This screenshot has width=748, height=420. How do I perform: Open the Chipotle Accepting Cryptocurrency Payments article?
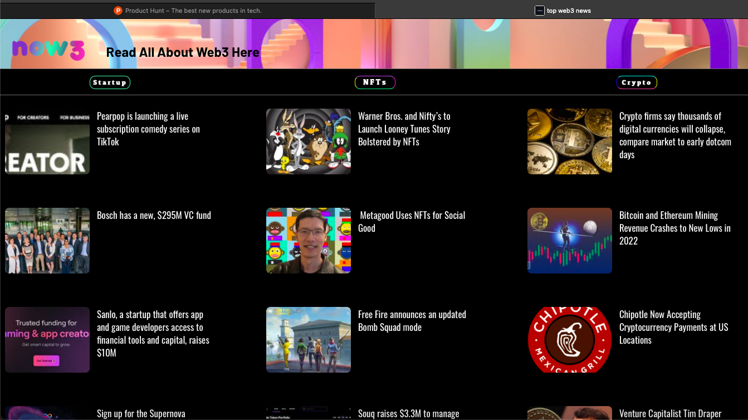tap(674, 327)
